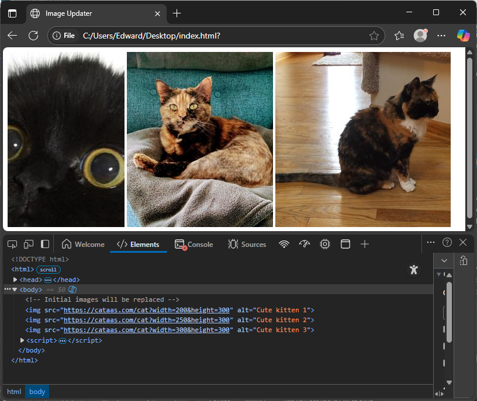Toggle the DevTools activity bar sidebar

(x=45, y=244)
